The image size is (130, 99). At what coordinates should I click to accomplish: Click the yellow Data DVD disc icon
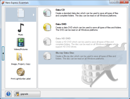point(47,27)
